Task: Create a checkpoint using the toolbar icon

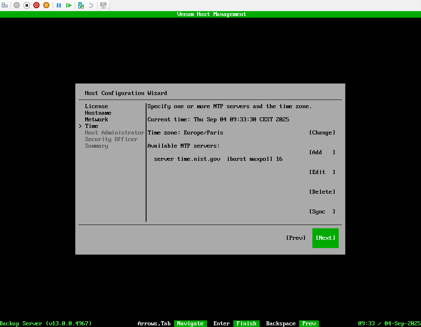Action: (x=81, y=5)
